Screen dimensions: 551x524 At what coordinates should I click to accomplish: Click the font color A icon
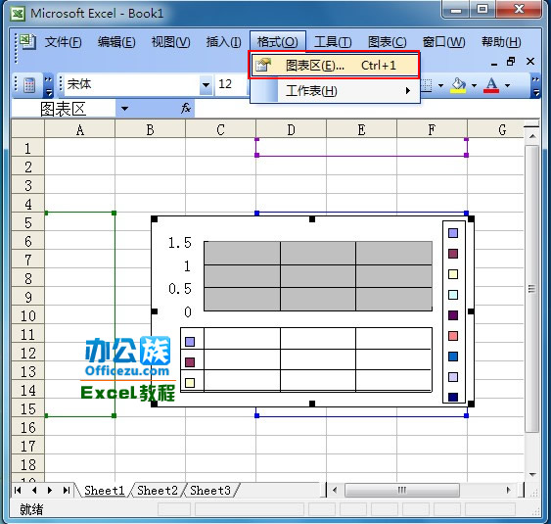(x=491, y=85)
